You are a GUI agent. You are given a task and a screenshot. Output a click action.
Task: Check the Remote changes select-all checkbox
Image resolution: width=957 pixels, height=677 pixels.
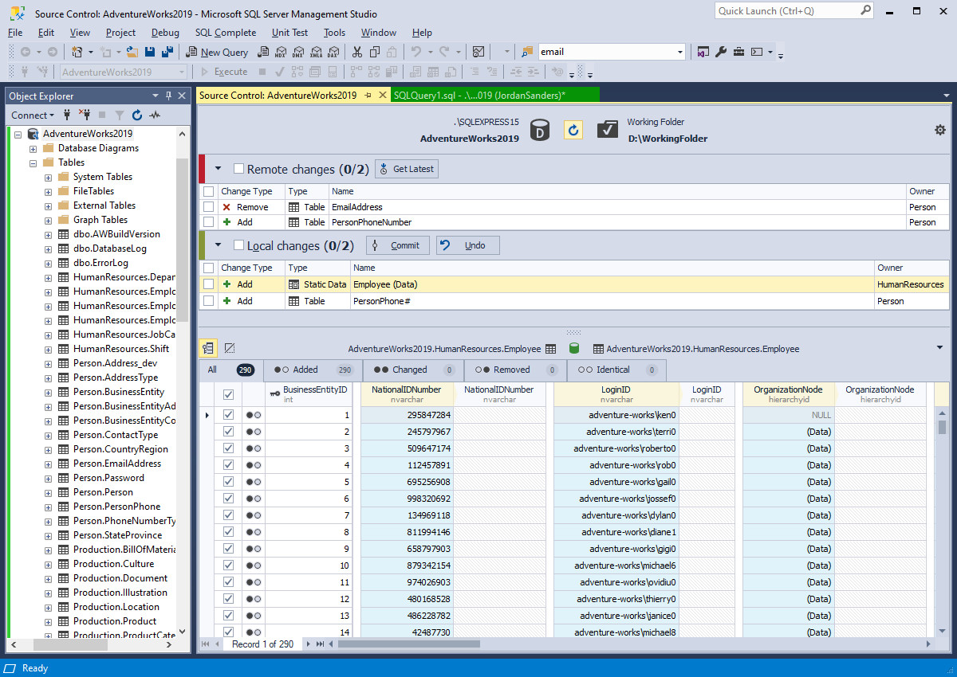pos(237,168)
